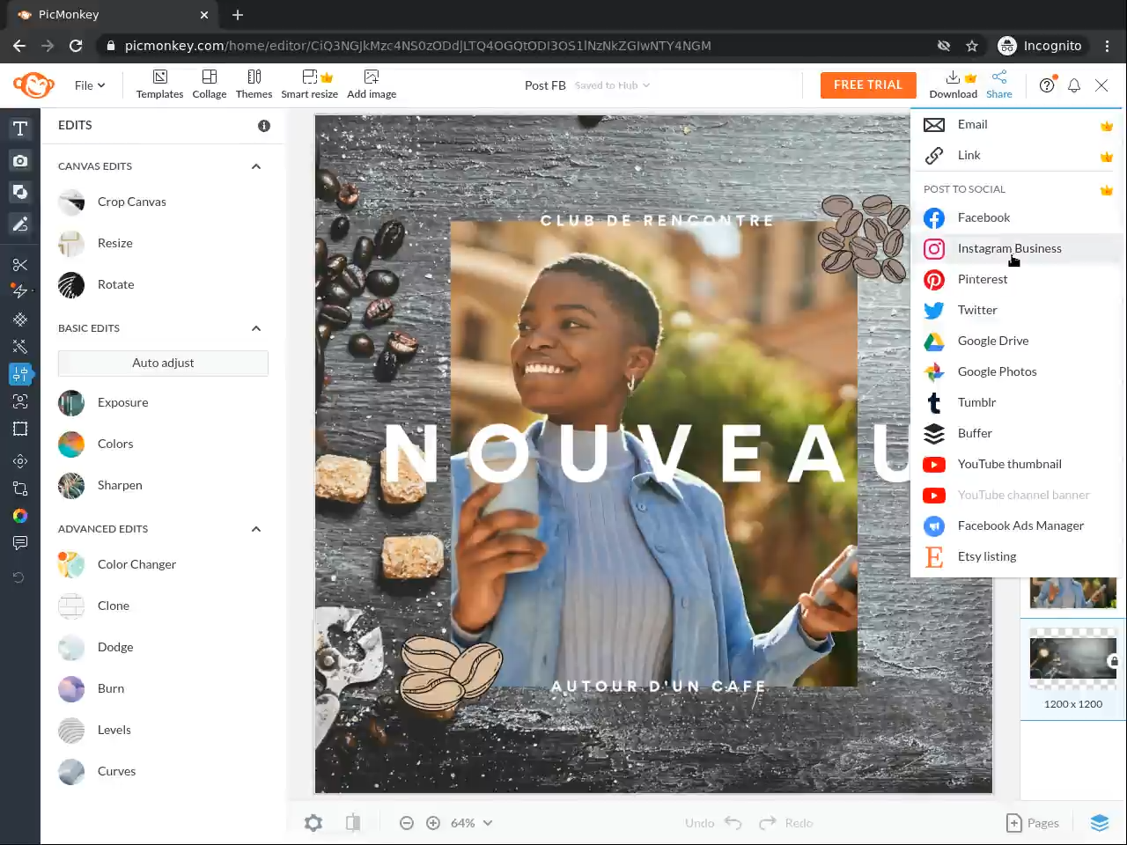This screenshot has height=845, width=1127.
Task: Share to Pinterest
Action: tap(1017, 279)
